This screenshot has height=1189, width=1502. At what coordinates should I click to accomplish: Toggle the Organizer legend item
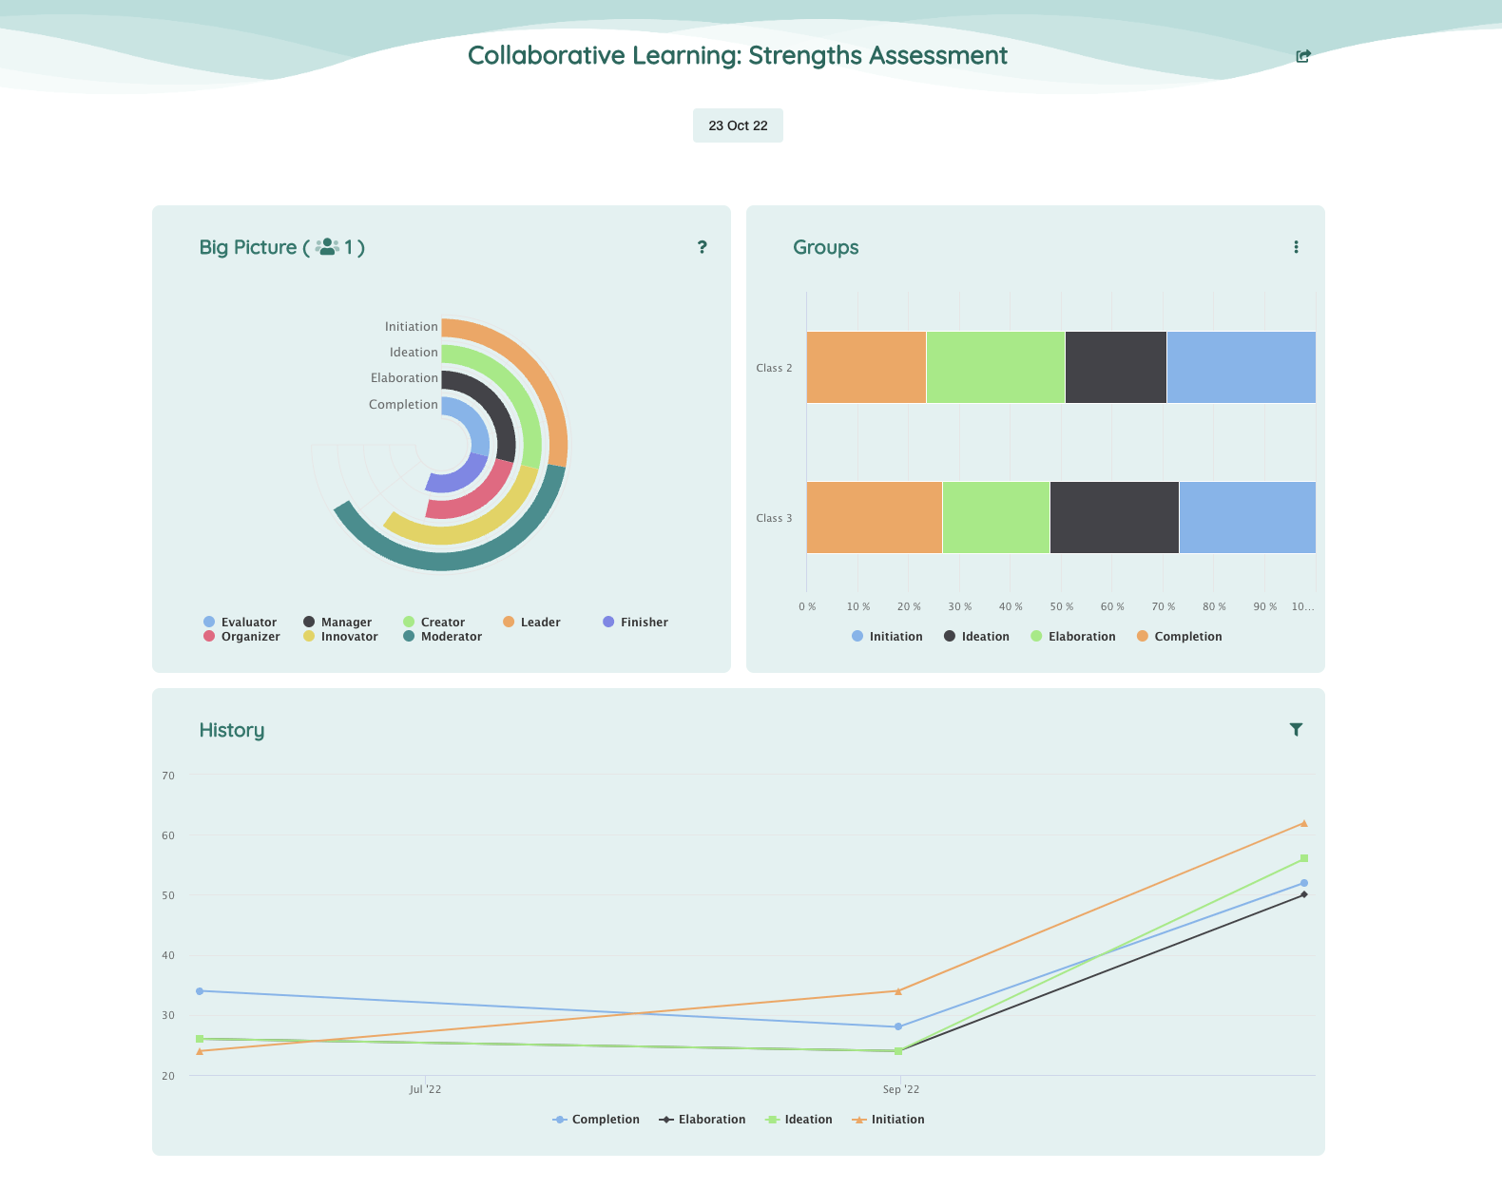tap(241, 636)
